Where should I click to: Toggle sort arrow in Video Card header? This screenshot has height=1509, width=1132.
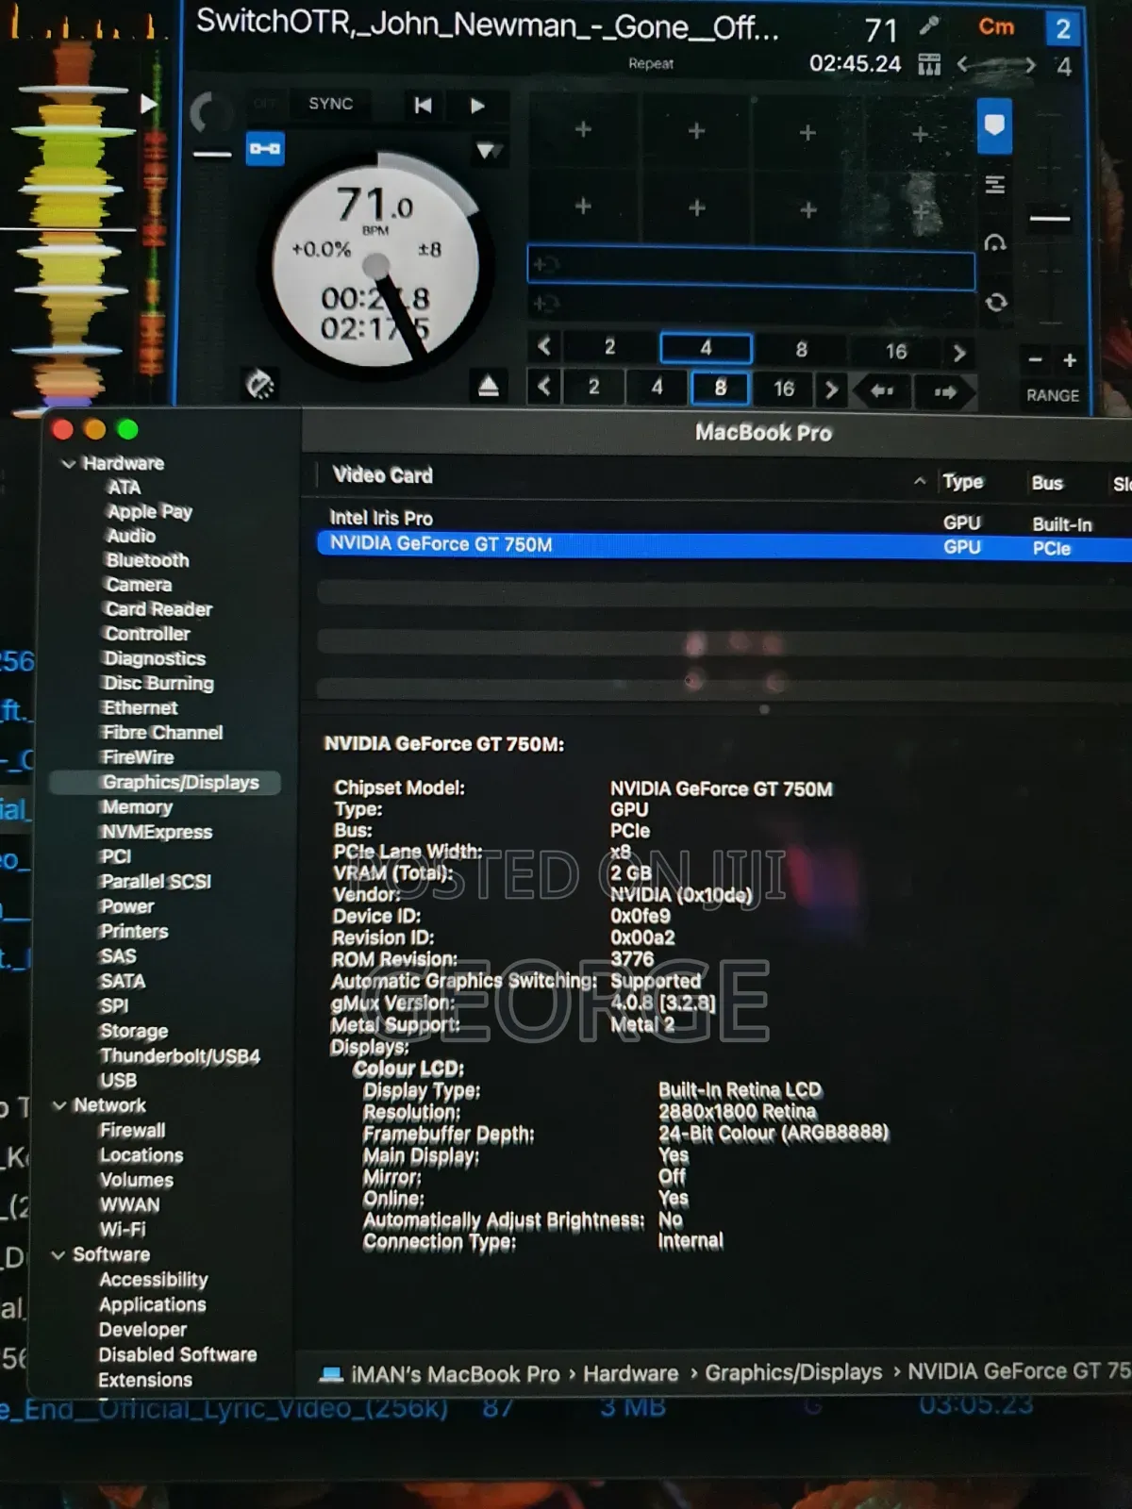point(920,482)
